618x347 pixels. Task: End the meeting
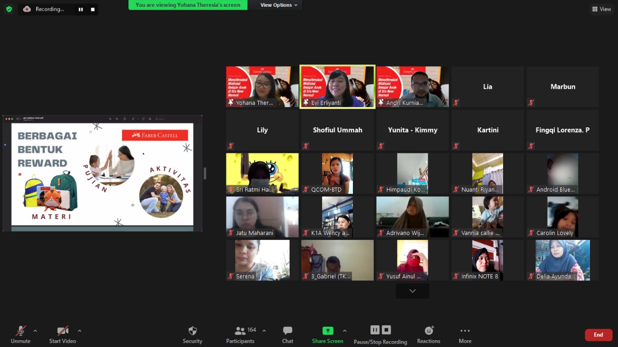(x=598, y=334)
